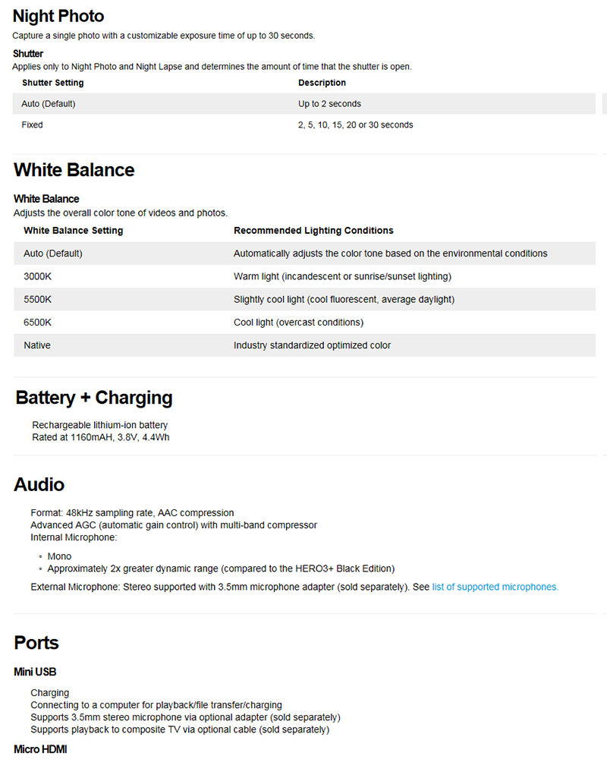Screen dimensions: 607x759
Task: Open the list of supported microphones link
Action: point(495,587)
